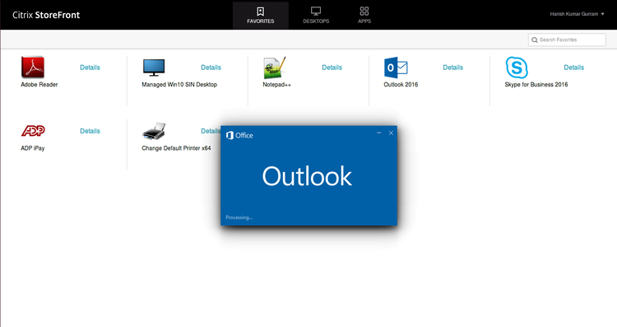Click the ADP iPay label
The image size is (617, 327).
33,148
